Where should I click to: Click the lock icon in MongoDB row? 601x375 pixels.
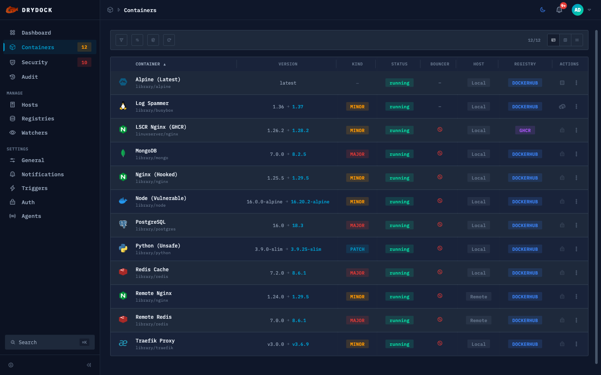[x=562, y=154]
